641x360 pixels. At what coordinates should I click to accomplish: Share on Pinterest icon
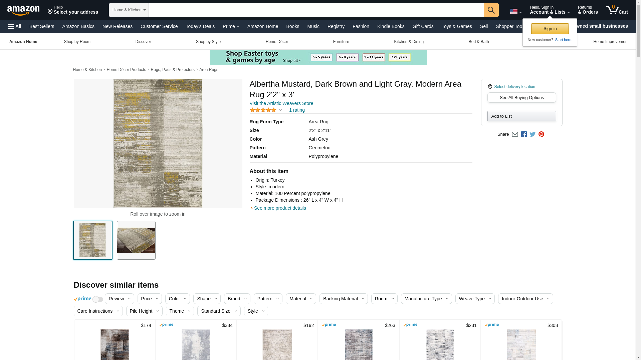[541, 134]
